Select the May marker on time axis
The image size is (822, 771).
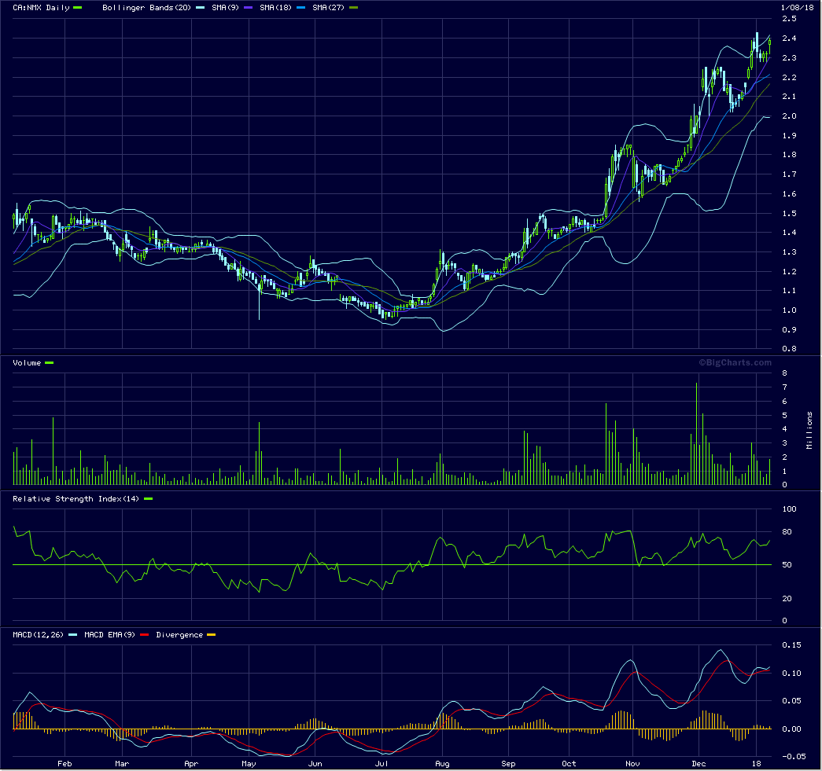click(249, 763)
